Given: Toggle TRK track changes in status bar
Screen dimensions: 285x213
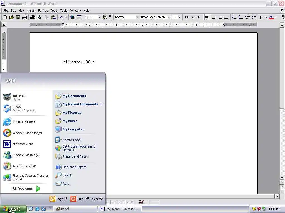Looking at the screenshot, I should pos(114,202).
